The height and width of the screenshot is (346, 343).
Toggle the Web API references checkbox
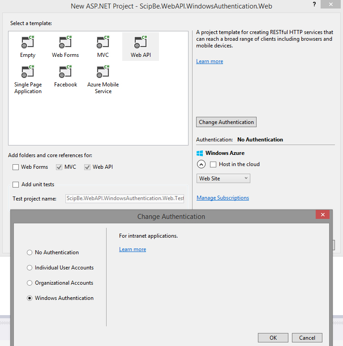click(87, 167)
